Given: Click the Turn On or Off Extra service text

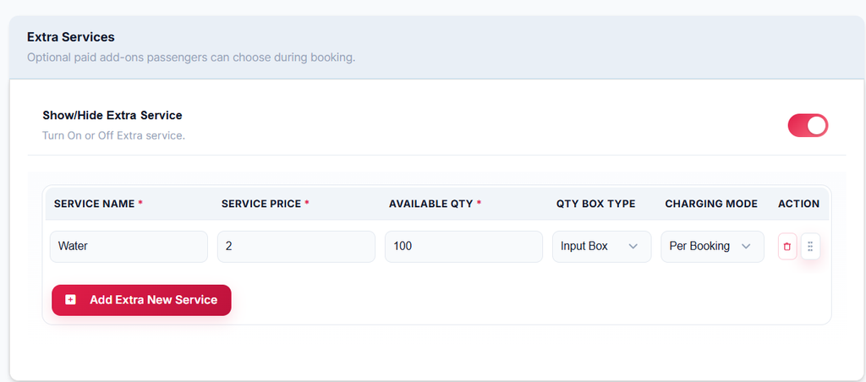Looking at the screenshot, I should (x=113, y=135).
